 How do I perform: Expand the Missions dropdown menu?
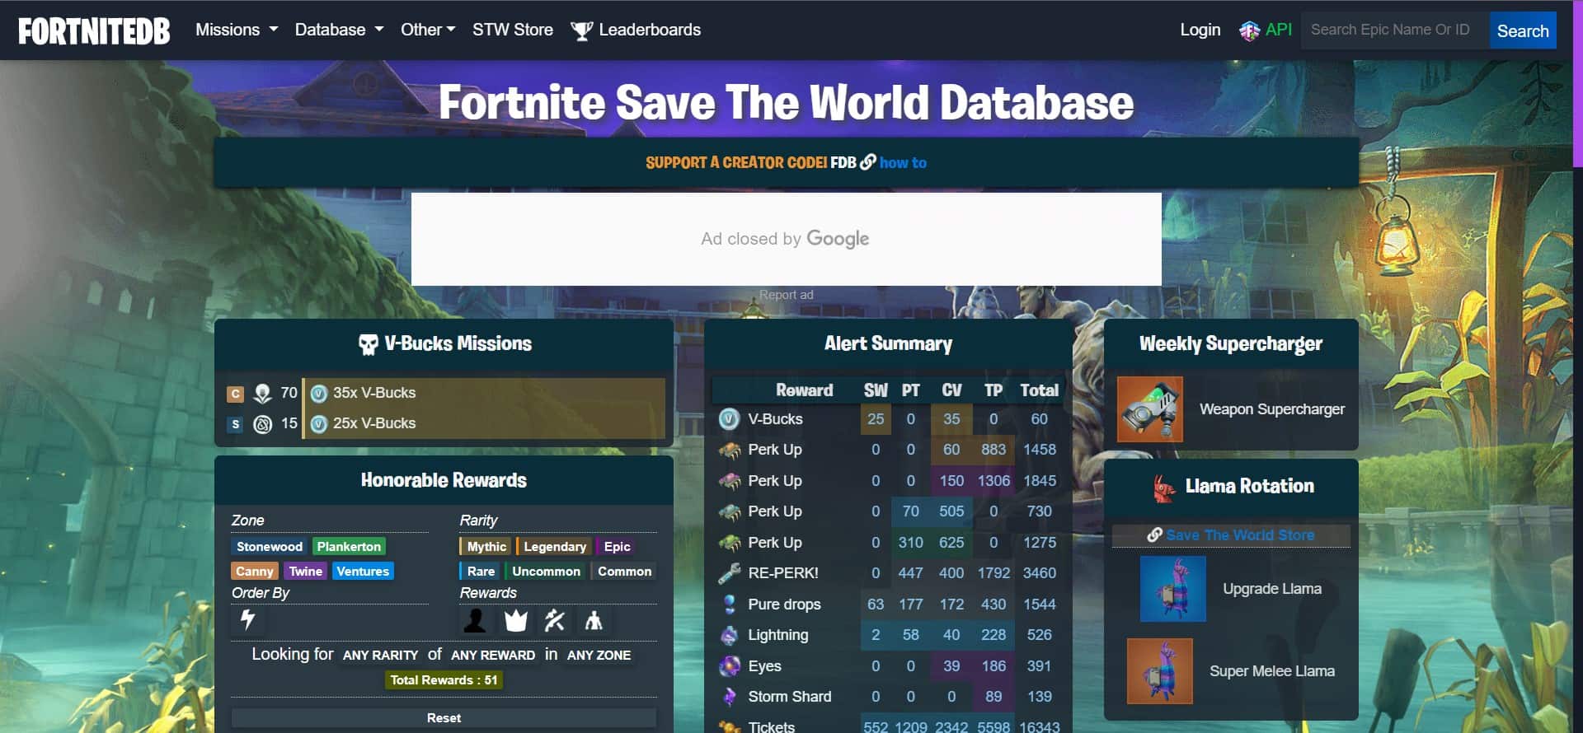(237, 30)
